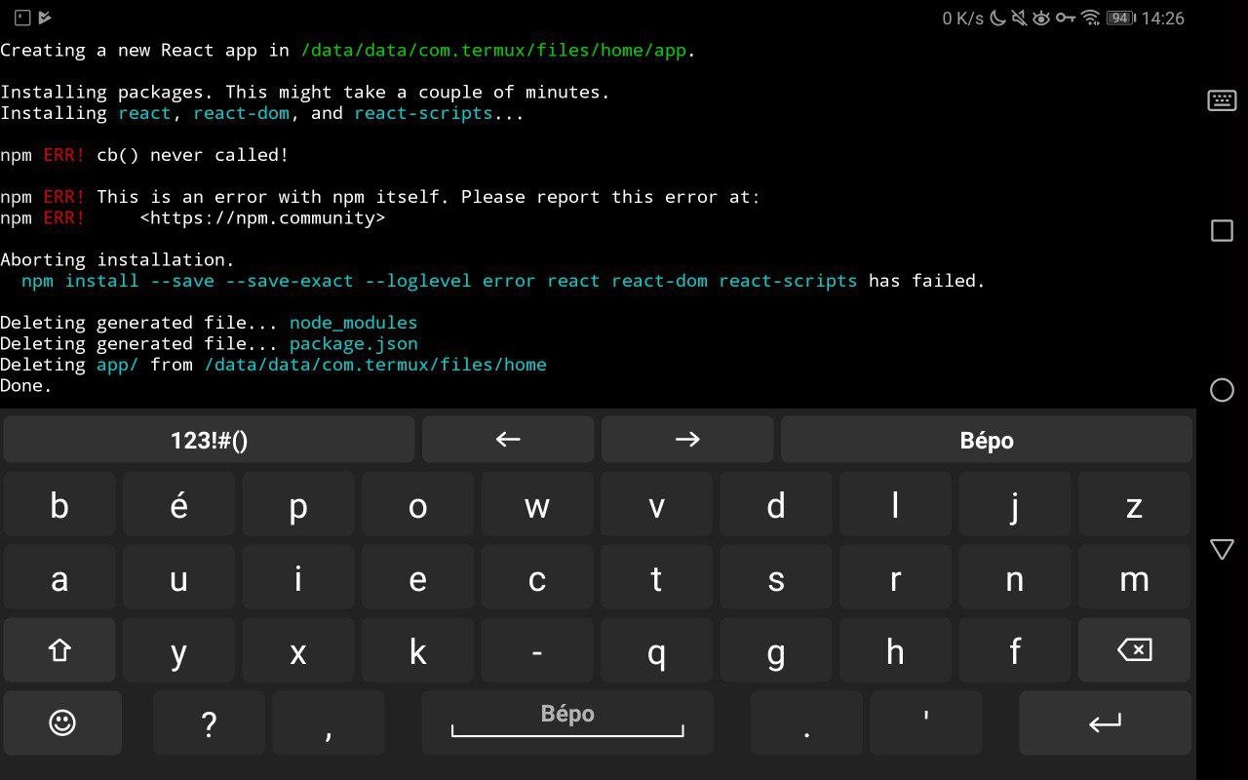Tap the letter b key
Image resolution: width=1248 pixels, height=780 pixels.
coord(59,506)
